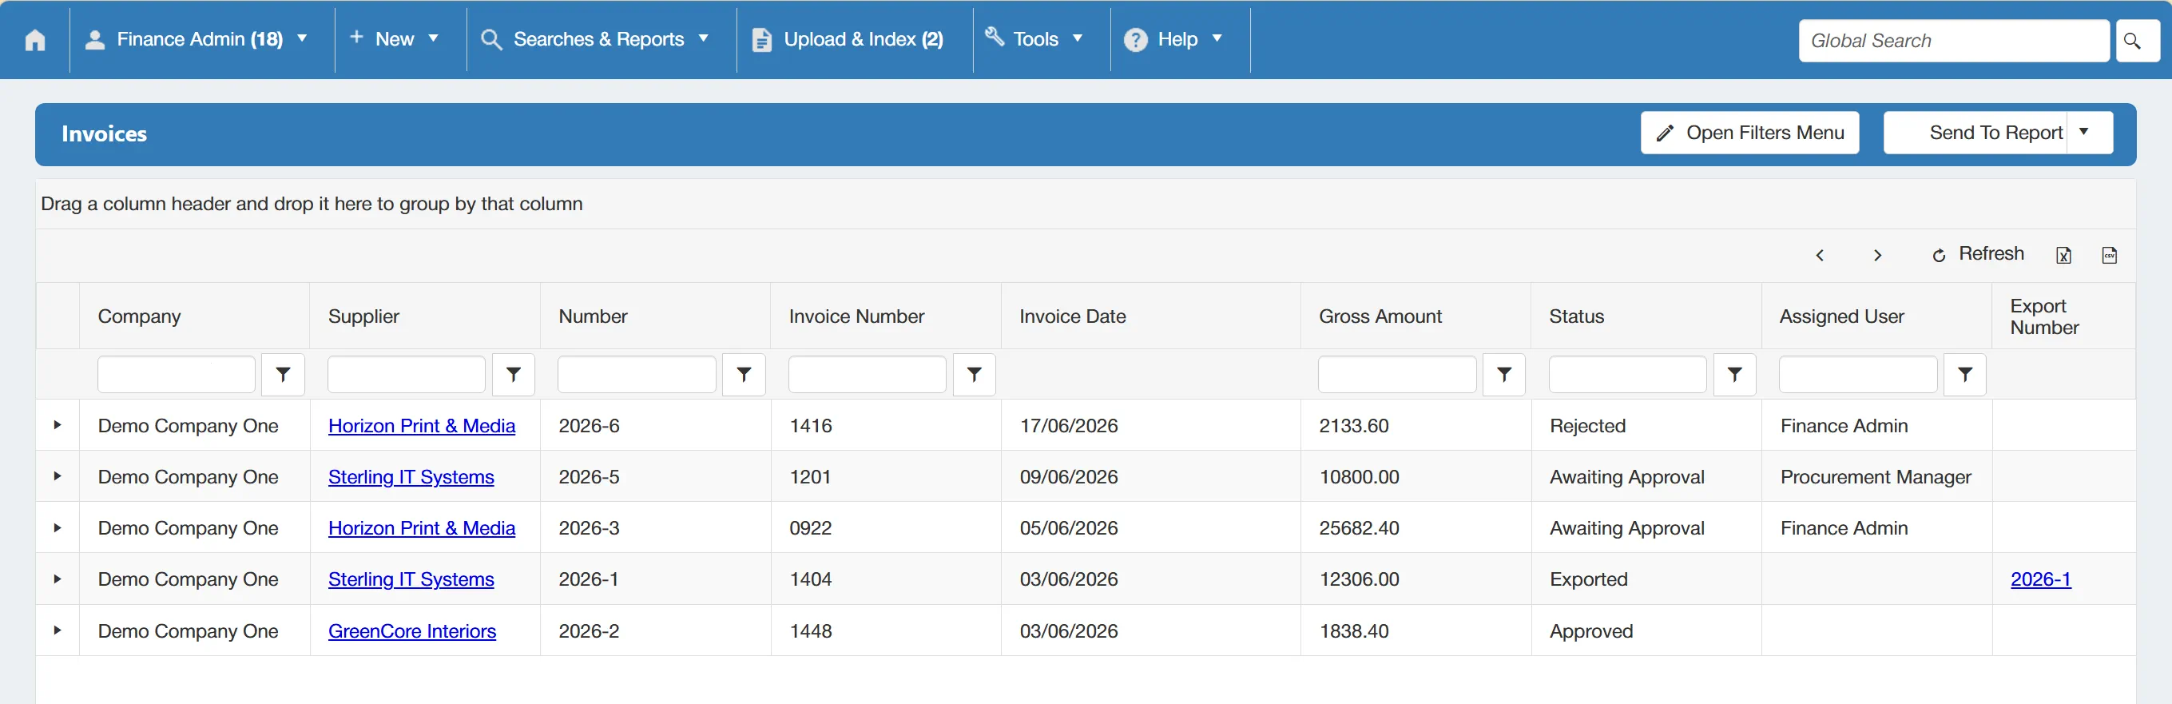Expand the Send To Report dropdown arrow

pos(2089,133)
